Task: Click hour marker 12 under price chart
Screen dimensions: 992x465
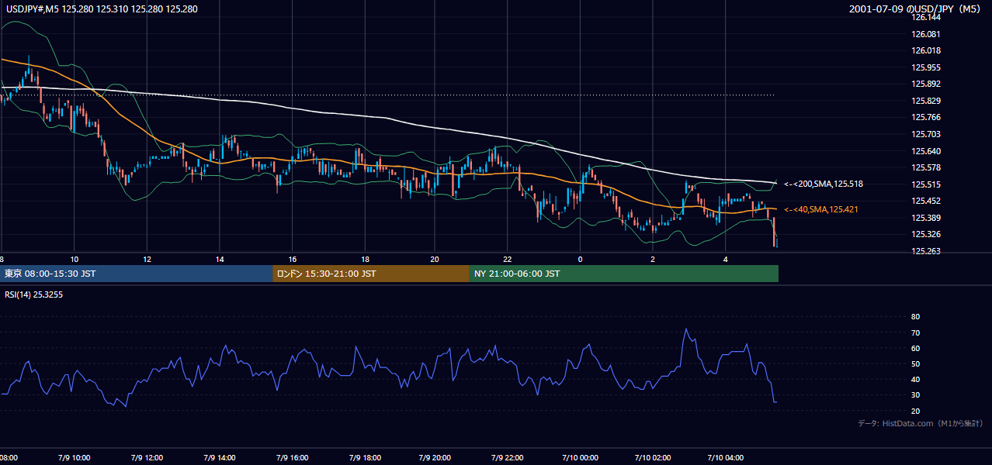Action: tap(146, 259)
